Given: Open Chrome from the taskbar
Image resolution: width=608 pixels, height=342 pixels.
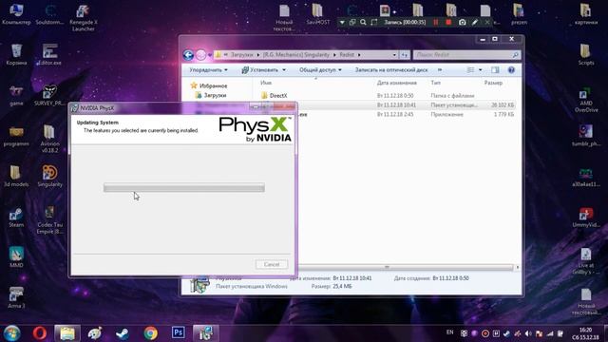Looking at the screenshot, I should click(x=150, y=333).
